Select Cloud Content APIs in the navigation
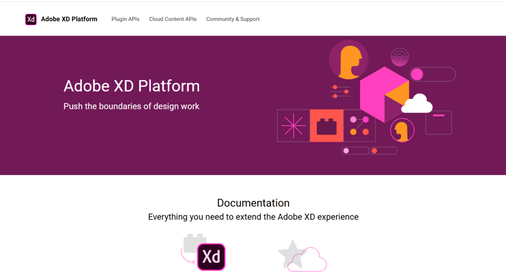The width and height of the screenshot is (506, 275). point(173,19)
